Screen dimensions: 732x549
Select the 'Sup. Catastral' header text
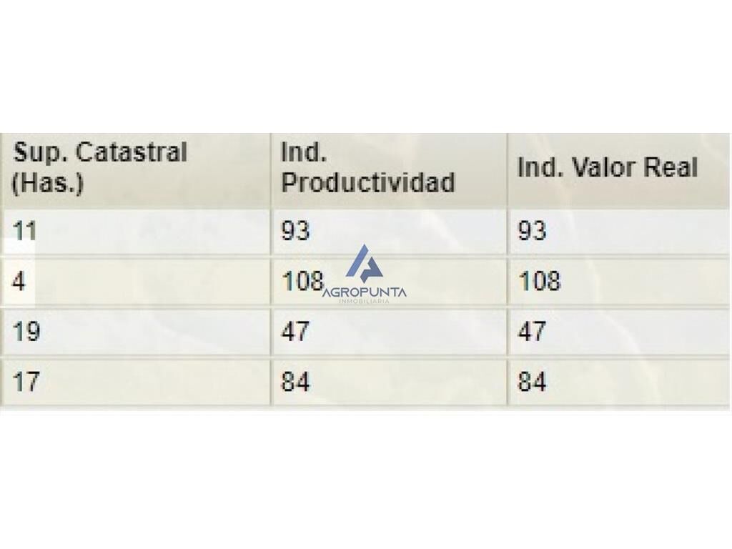click(100, 153)
